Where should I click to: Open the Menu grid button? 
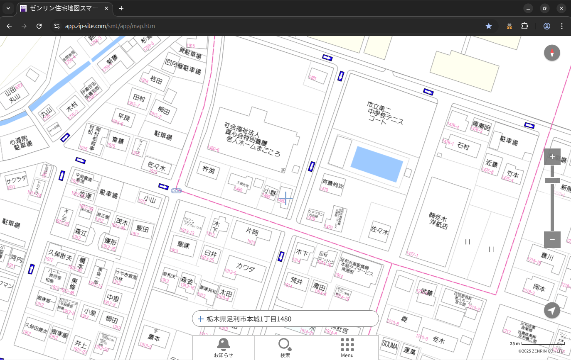[x=347, y=348]
